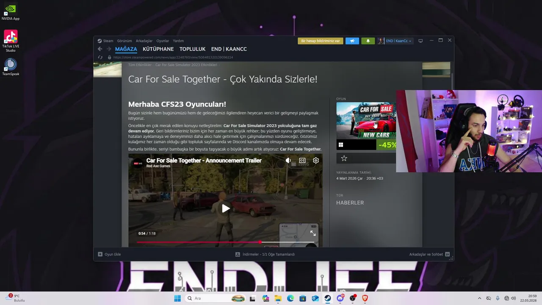Open Microsoft 365 Copilot from the taskbar
Screen dimensions: 542x305
point(265,298)
